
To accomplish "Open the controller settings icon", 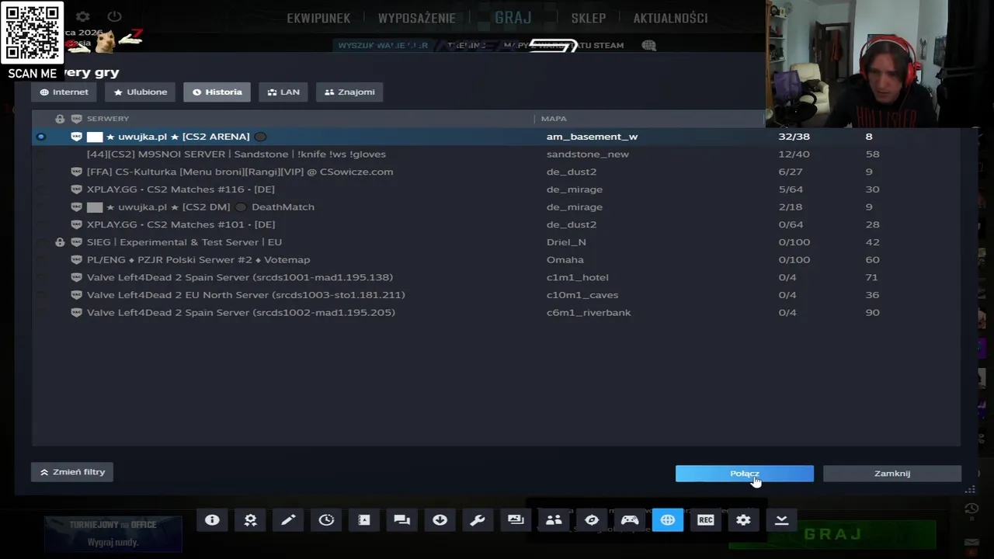I will click(630, 520).
